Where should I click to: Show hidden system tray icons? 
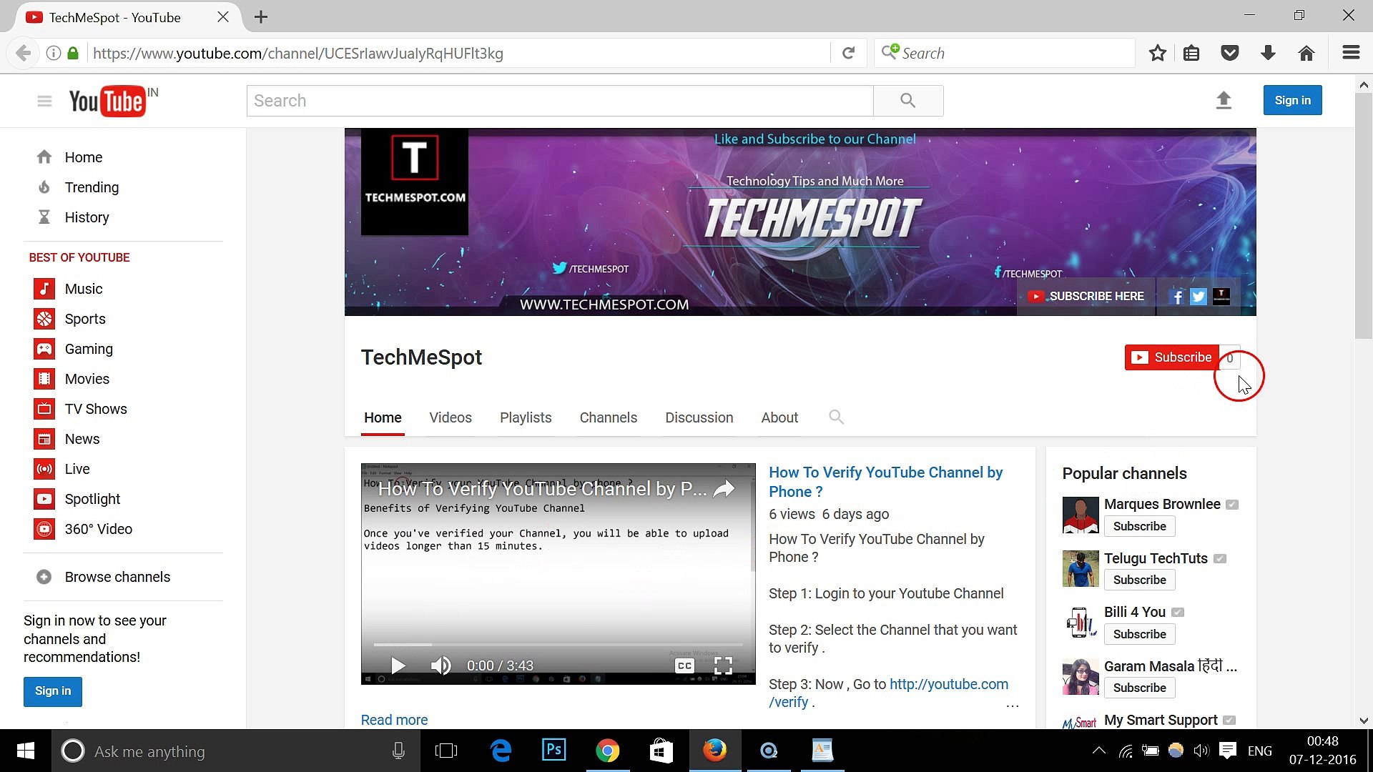1098,751
